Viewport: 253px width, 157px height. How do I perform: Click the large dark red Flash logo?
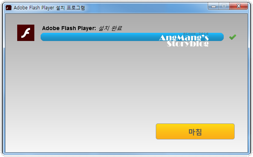pyautogui.click(x=26, y=33)
